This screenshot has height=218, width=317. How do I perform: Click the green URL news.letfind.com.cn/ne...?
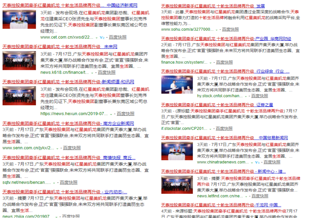pos(220,196)
